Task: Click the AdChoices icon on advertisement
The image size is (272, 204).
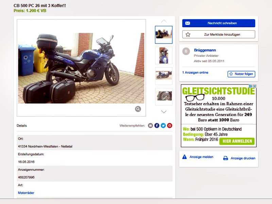Action: [254, 87]
